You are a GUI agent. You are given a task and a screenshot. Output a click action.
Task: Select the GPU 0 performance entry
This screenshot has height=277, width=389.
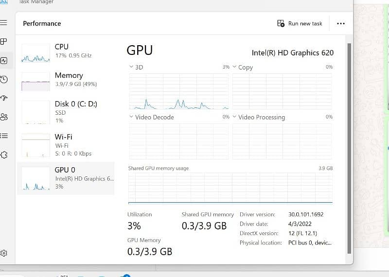(66, 178)
